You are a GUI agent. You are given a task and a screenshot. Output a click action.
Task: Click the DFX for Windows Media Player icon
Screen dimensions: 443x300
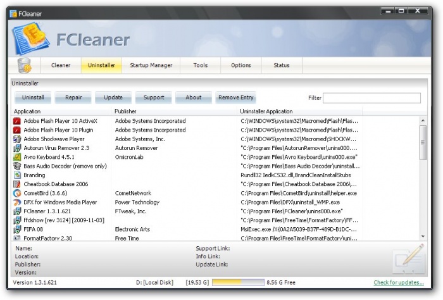[x=17, y=203]
